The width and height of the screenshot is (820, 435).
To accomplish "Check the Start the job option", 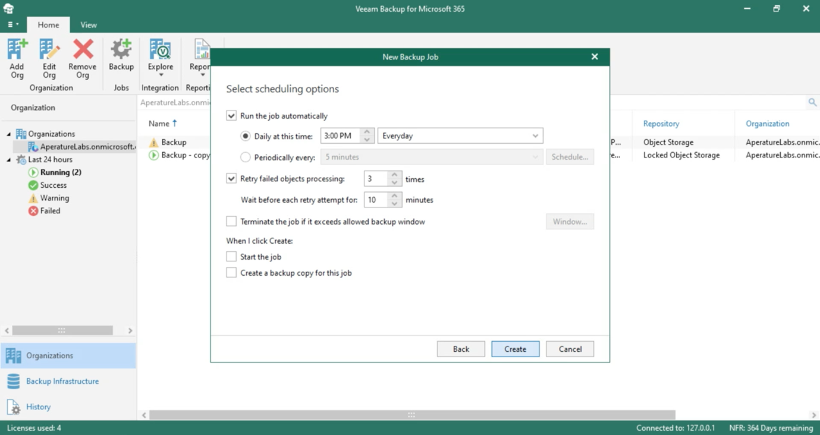I will [x=231, y=257].
